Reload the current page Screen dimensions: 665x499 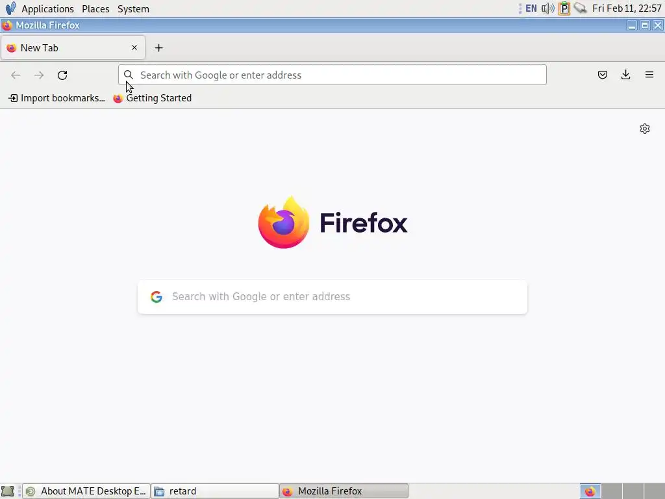(x=62, y=75)
